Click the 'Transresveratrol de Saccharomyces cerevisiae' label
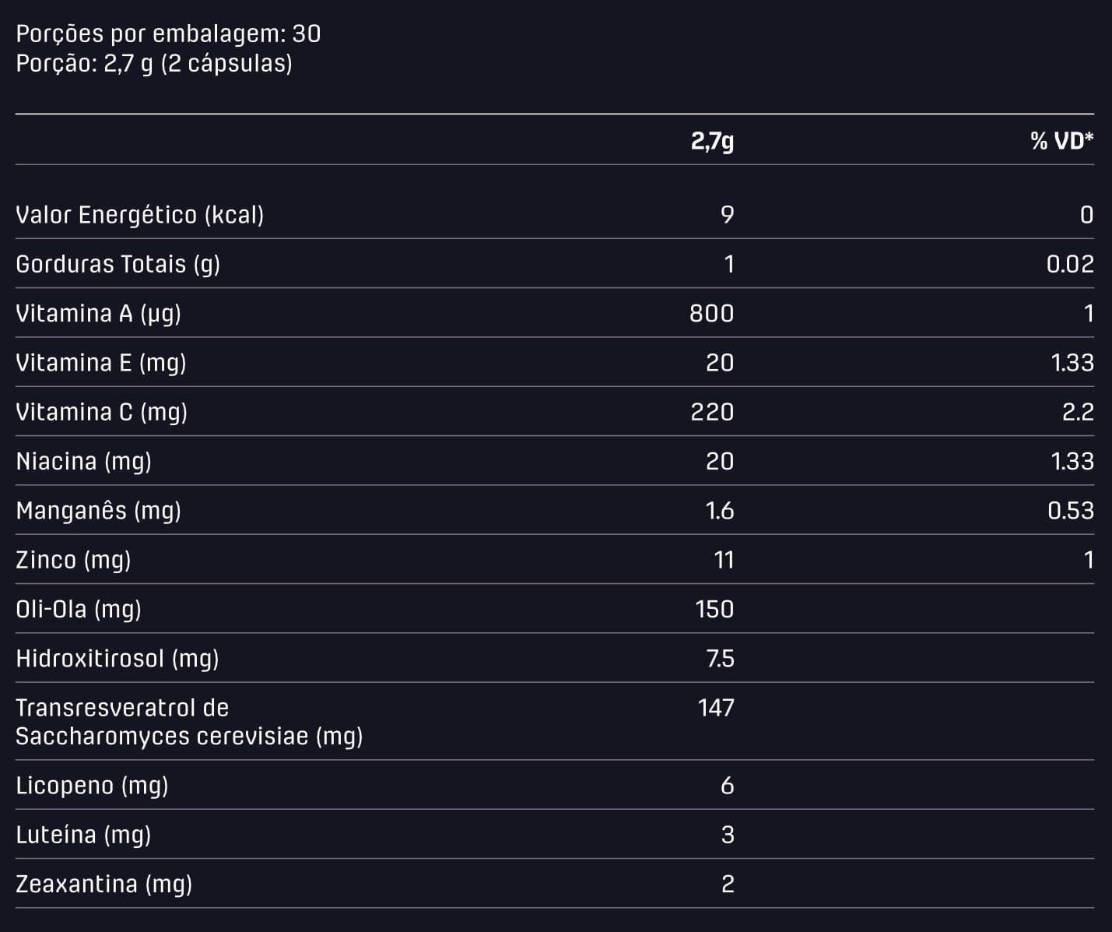Viewport: 1112px width, 932px height. 189,722
